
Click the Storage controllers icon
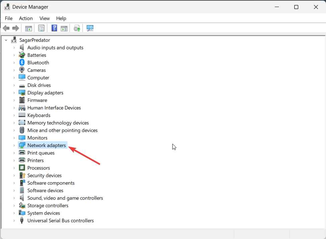click(x=22, y=205)
